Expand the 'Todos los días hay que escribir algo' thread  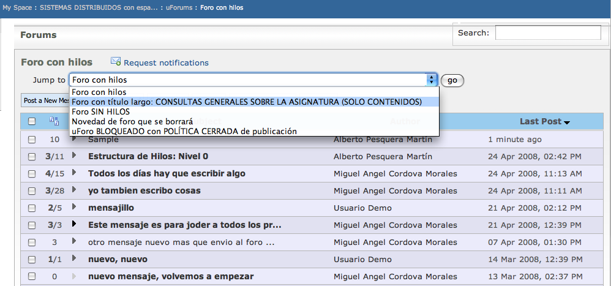(x=75, y=173)
